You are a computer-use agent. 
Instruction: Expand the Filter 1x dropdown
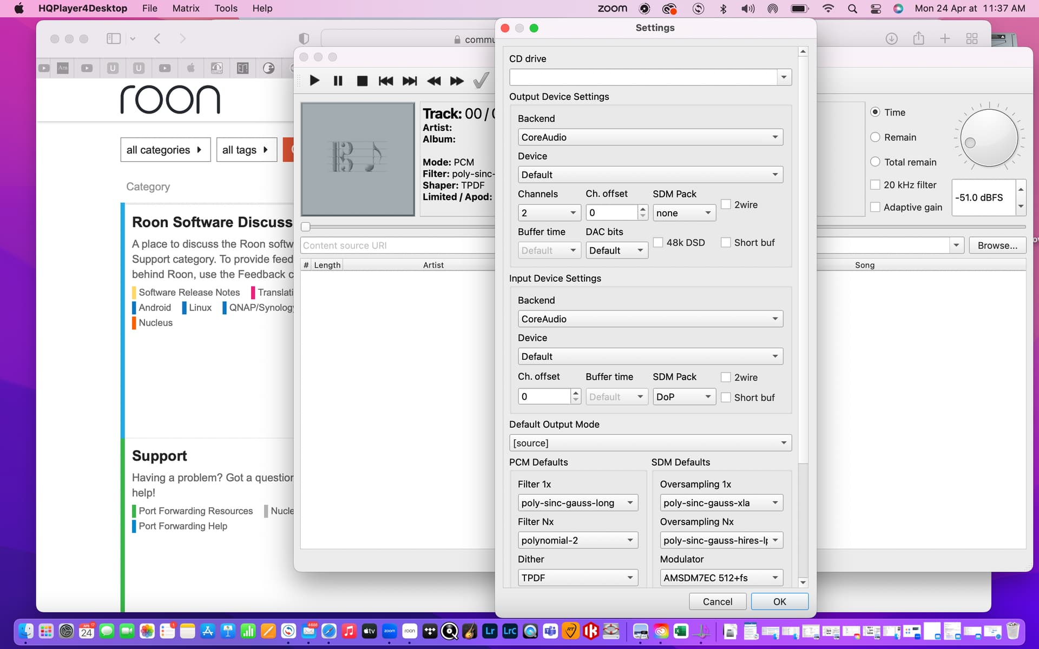(577, 503)
